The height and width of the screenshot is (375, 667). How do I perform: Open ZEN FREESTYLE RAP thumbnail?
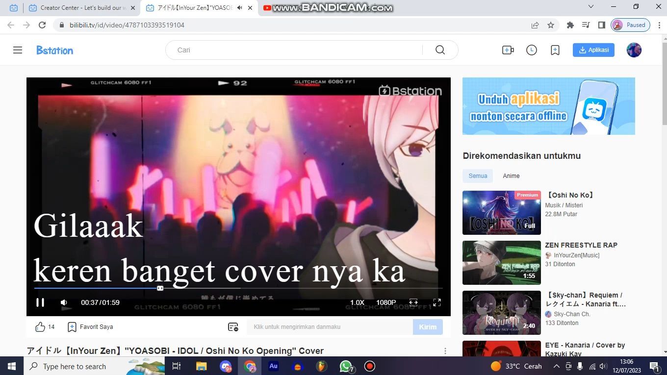(x=502, y=263)
